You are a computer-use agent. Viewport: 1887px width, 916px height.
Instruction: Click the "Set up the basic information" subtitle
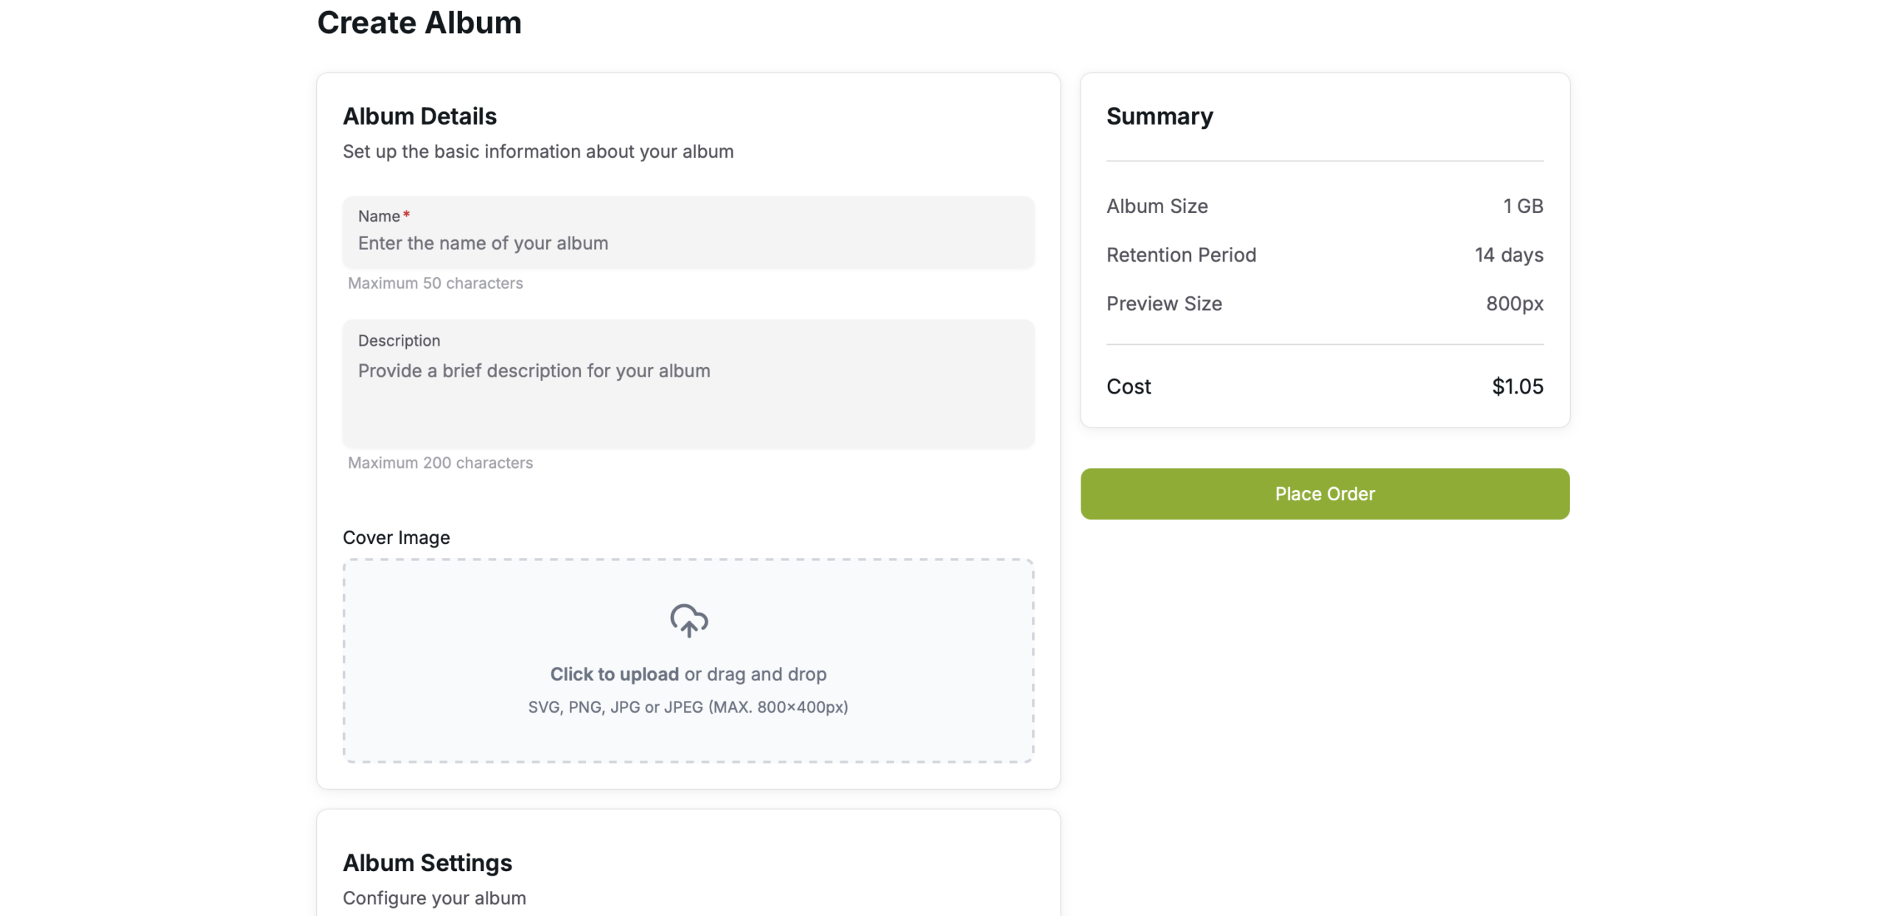pyautogui.click(x=537, y=152)
